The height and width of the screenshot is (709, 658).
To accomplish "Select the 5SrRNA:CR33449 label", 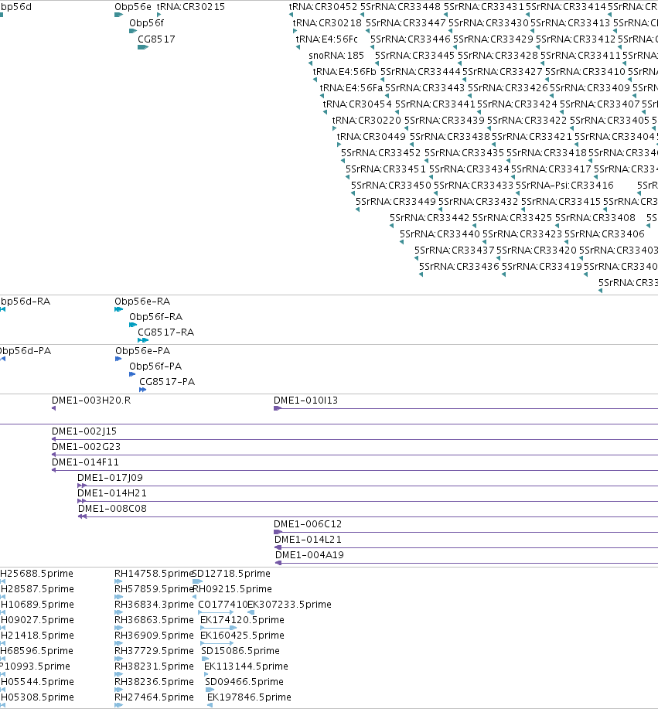I will (396, 202).
